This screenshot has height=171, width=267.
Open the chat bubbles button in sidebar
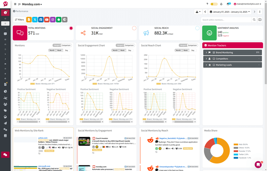point(5,155)
